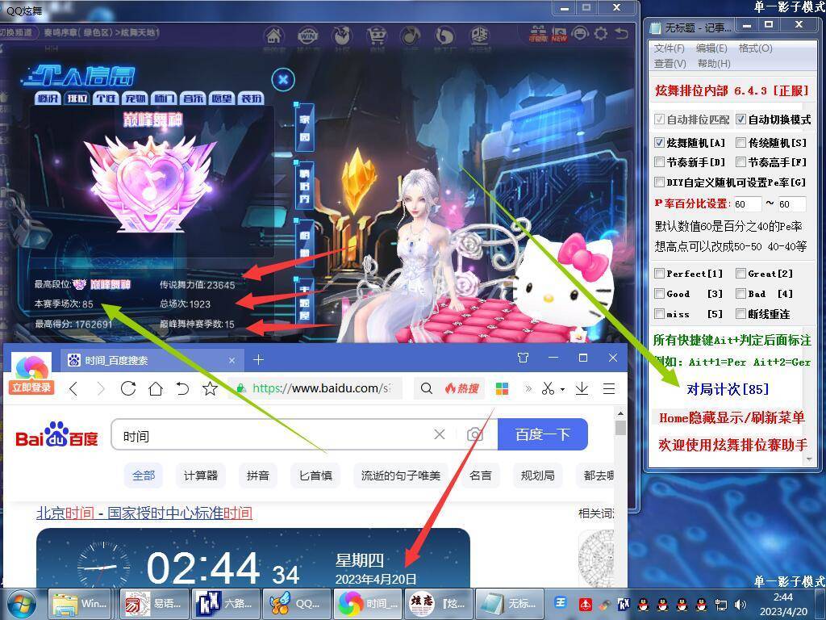The image size is (826, 620).
Task: Open the browser downloads icon
Action: 582,388
